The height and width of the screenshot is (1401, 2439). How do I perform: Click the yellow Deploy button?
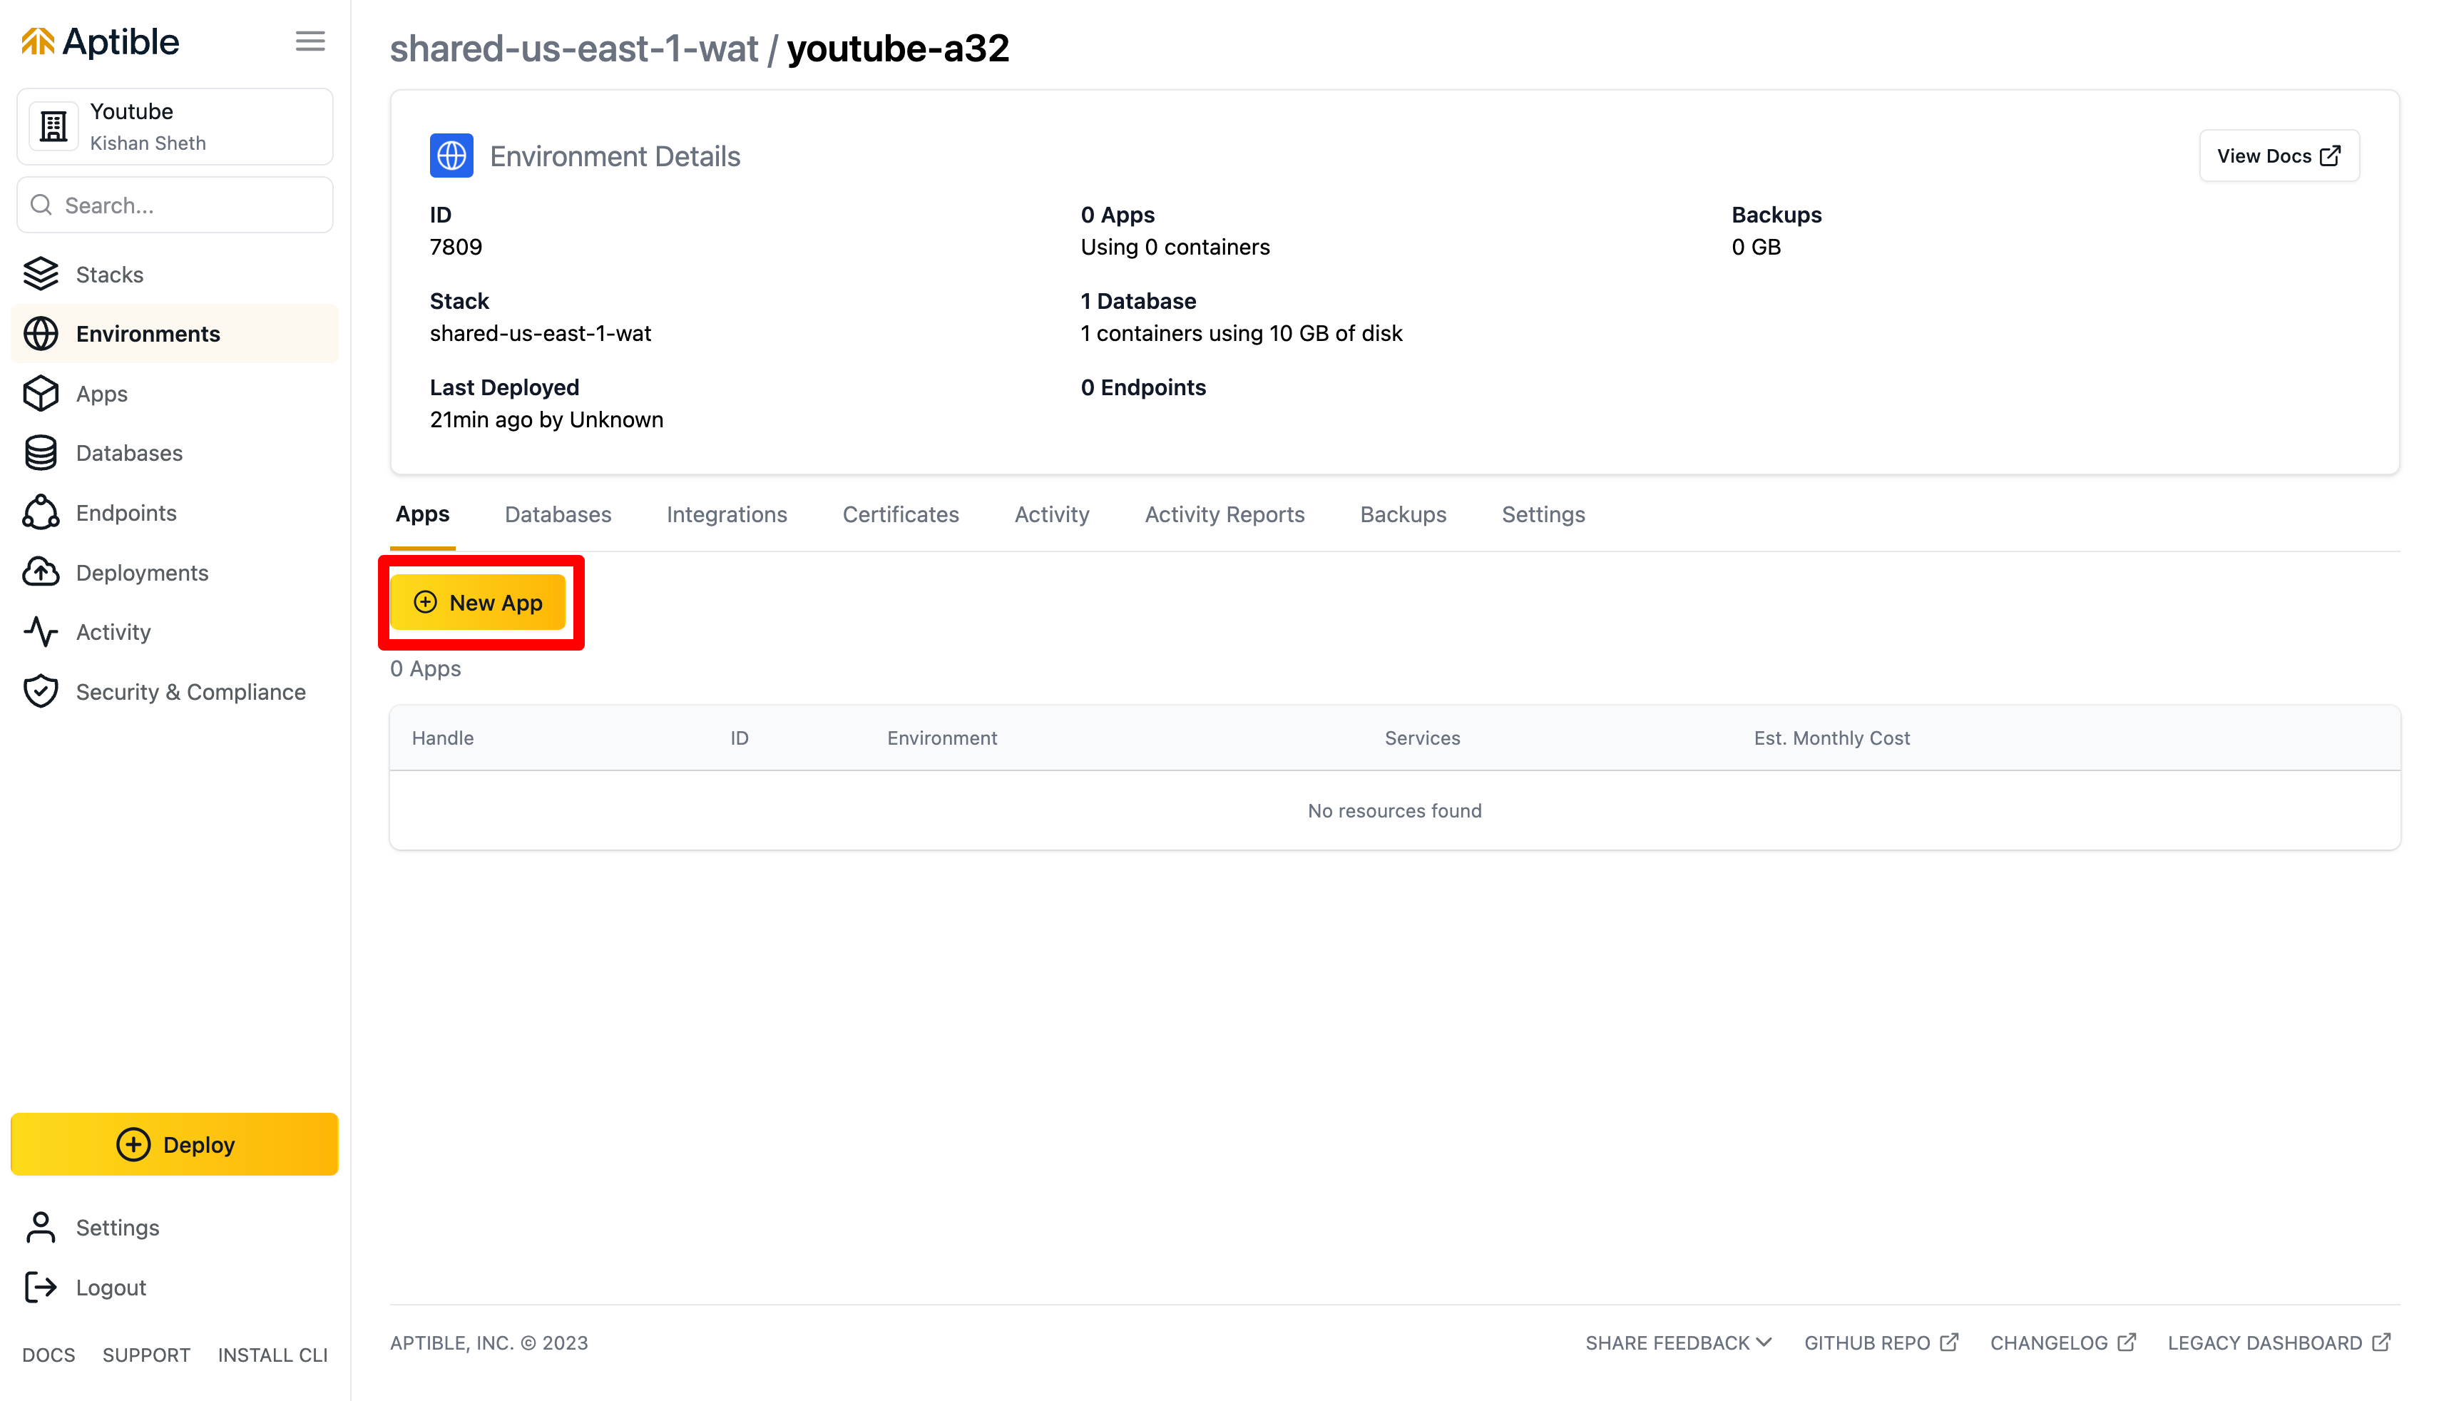pos(175,1144)
